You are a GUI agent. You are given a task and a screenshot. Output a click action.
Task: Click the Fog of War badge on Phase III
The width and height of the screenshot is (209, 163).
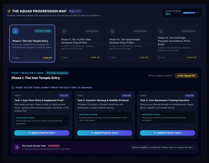pyautogui.click(x=140, y=31)
